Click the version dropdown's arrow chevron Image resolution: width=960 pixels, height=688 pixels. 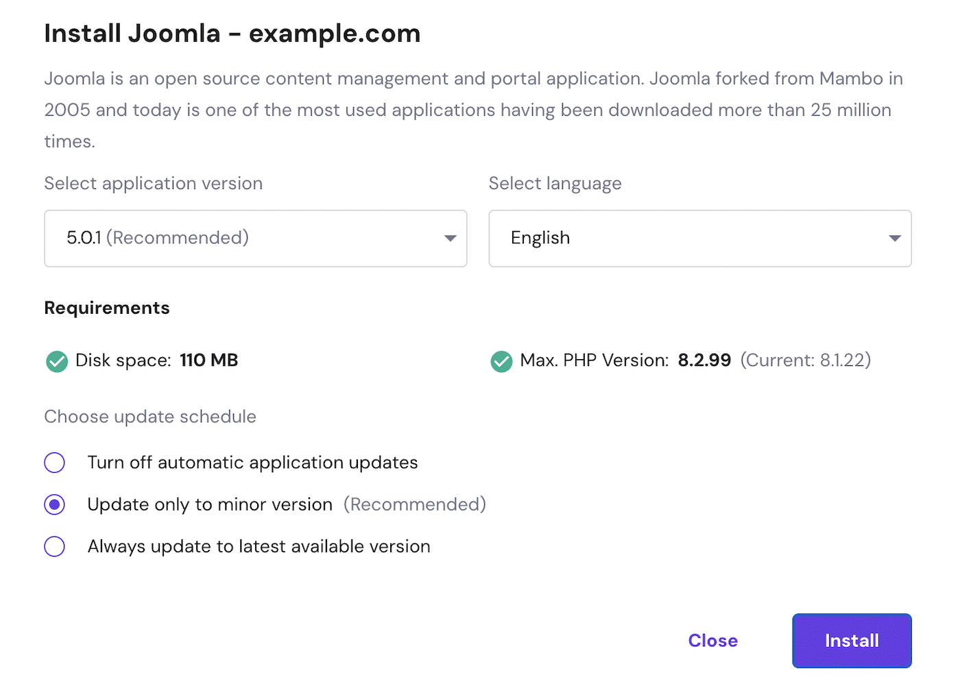pyautogui.click(x=450, y=238)
